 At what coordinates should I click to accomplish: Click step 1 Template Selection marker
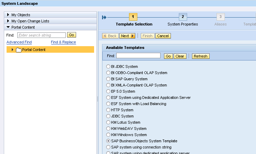click(x=134, y=17)
